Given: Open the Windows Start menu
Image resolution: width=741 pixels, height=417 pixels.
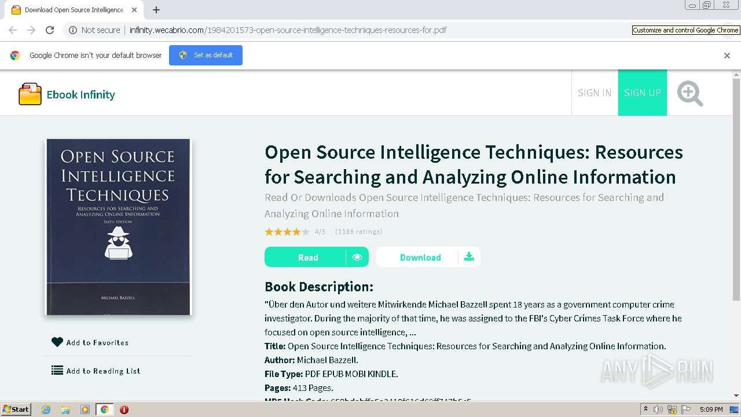Looking at the screenshot, I should pyautogui.click(x=16, y=409).
